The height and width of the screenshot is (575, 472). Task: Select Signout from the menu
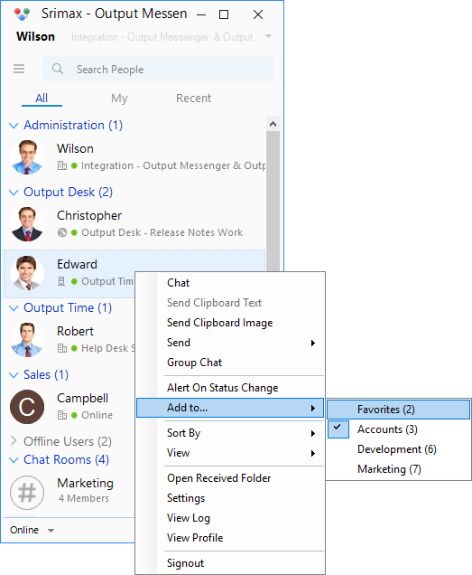(230, 563)
